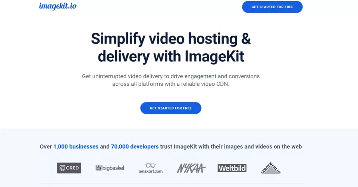
Task: Select the bigbasket customer logo
Action: (x=110, y=168)
